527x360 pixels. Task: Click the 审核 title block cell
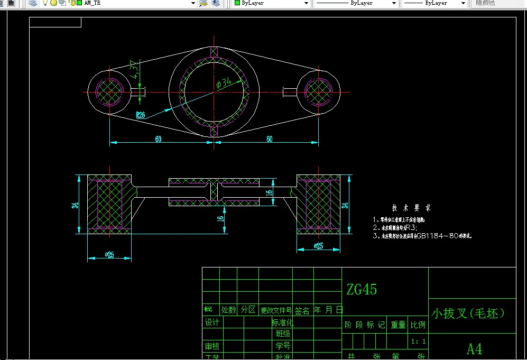click(212, 346)
